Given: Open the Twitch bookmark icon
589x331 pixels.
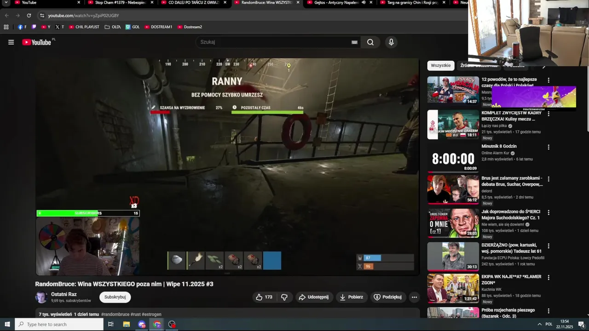Looking at the screenshot, I should [34, 27].
